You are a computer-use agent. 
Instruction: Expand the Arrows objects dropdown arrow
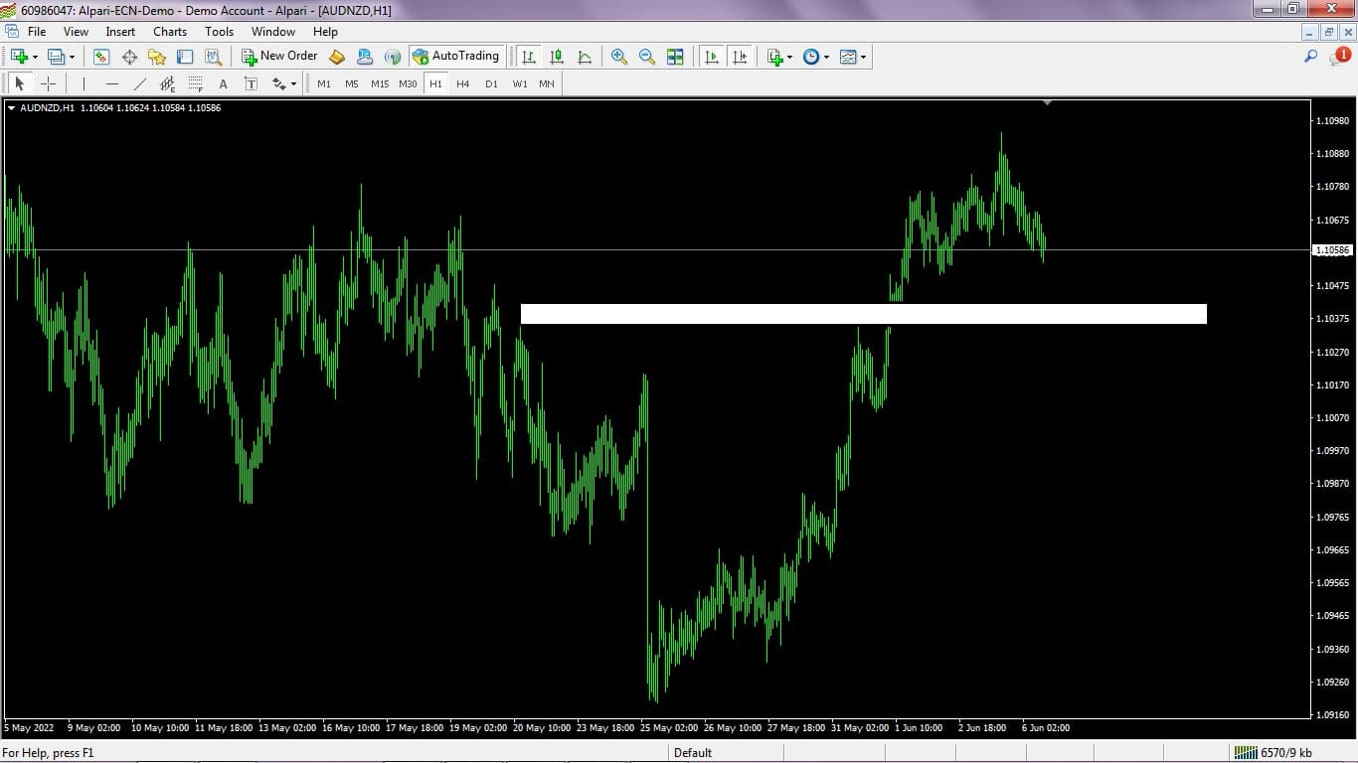point(294,83)
